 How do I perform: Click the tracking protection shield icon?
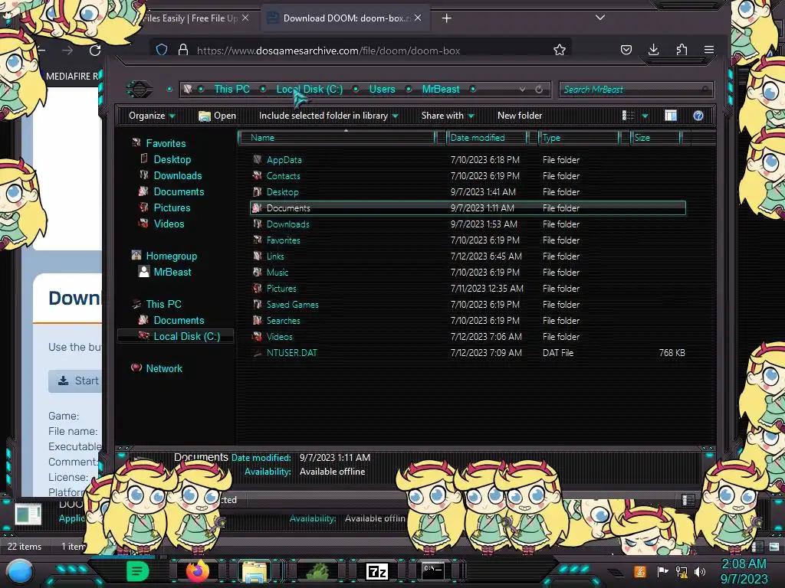tap(162, 50)
